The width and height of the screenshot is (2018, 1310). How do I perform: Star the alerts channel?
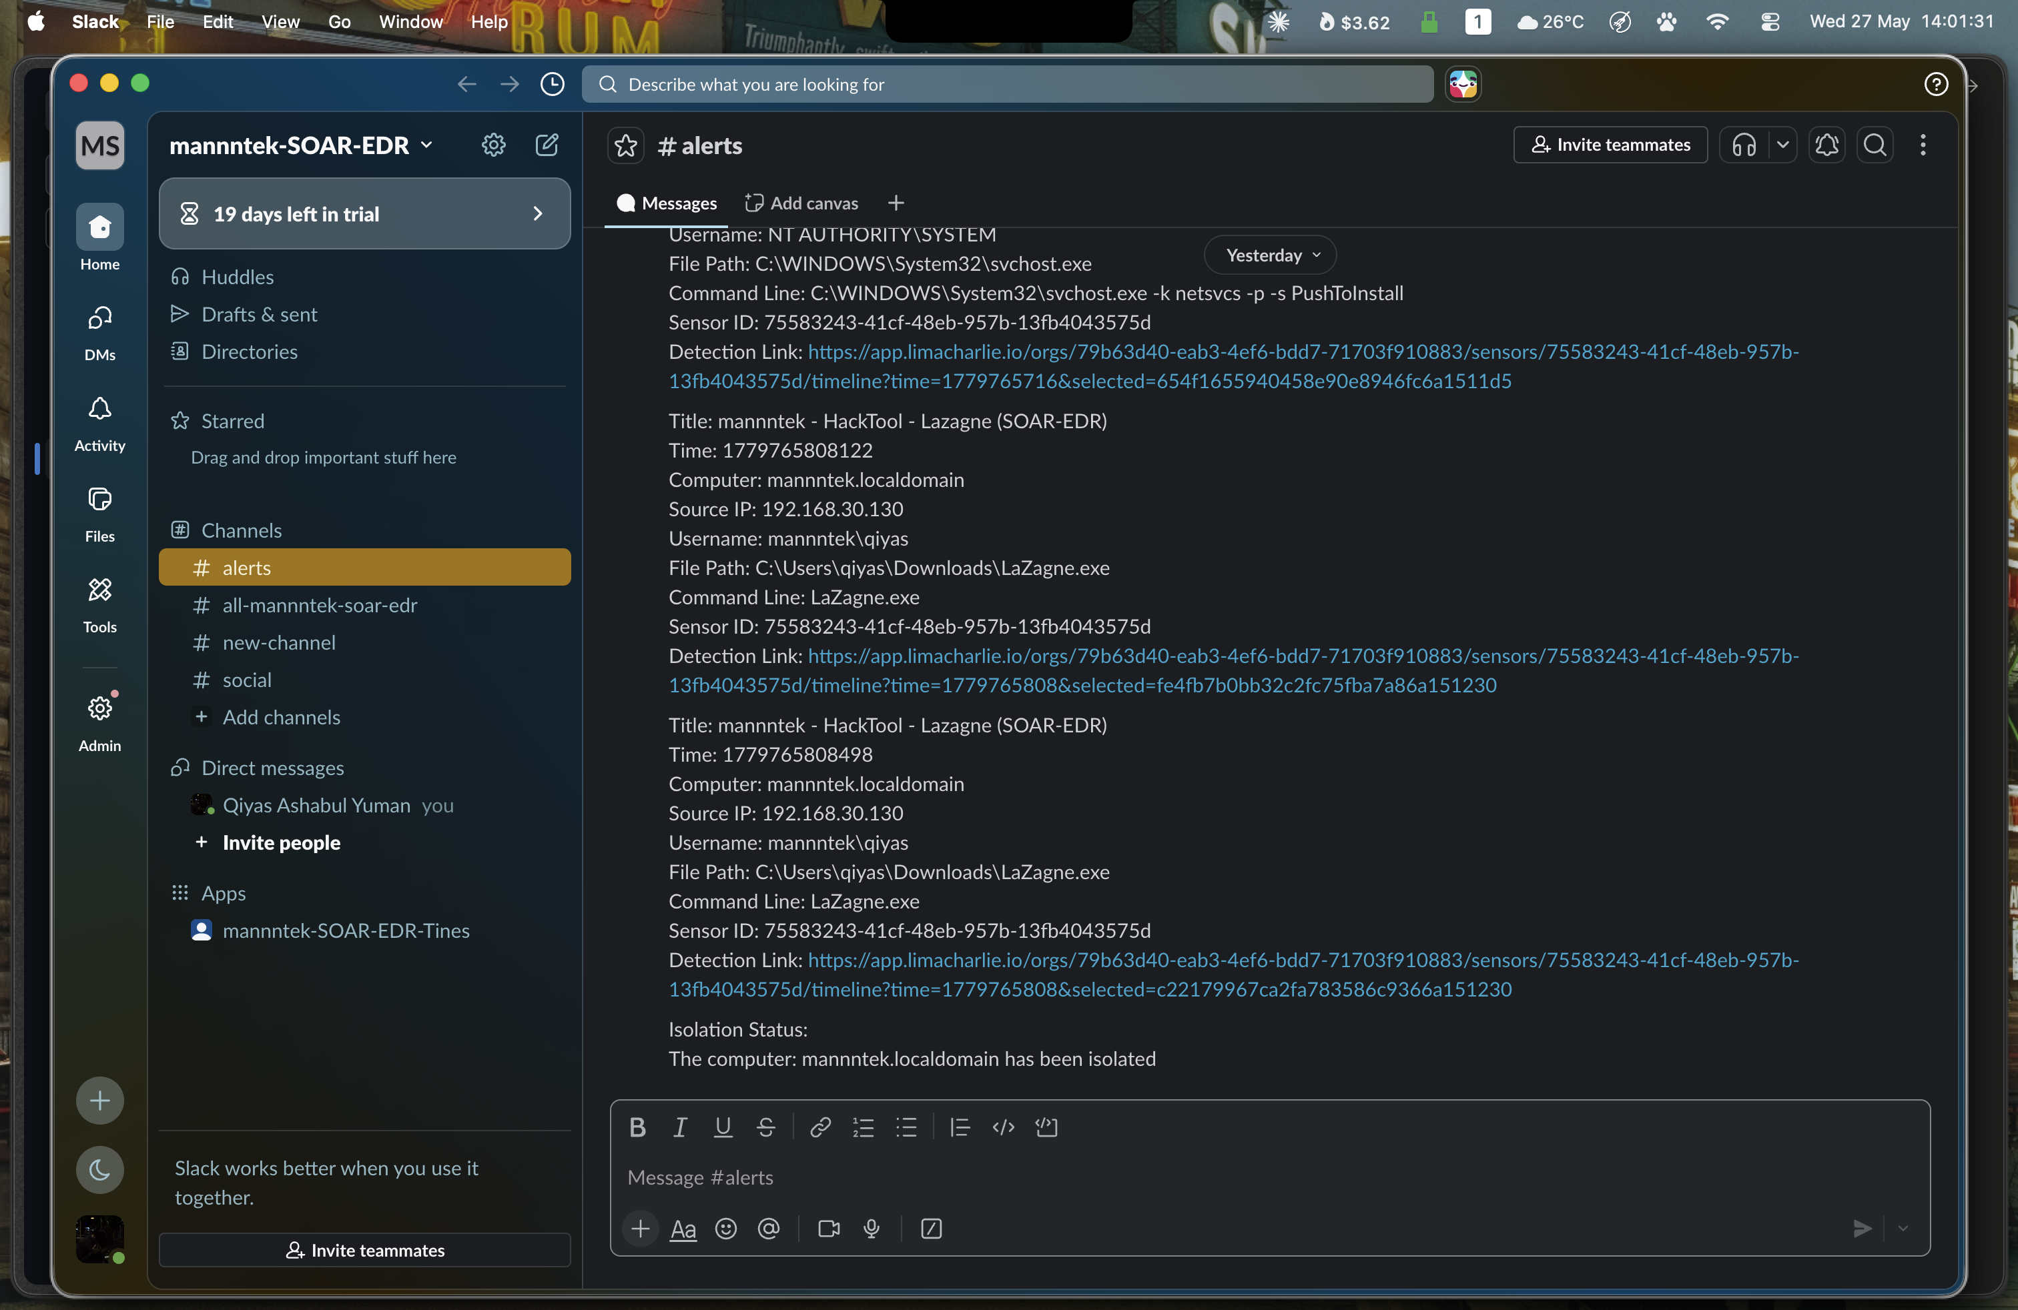626,146
